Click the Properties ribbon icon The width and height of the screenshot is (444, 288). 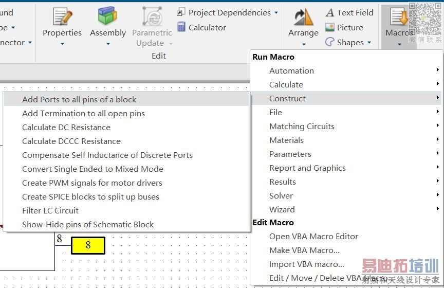[x=62, y=17]
